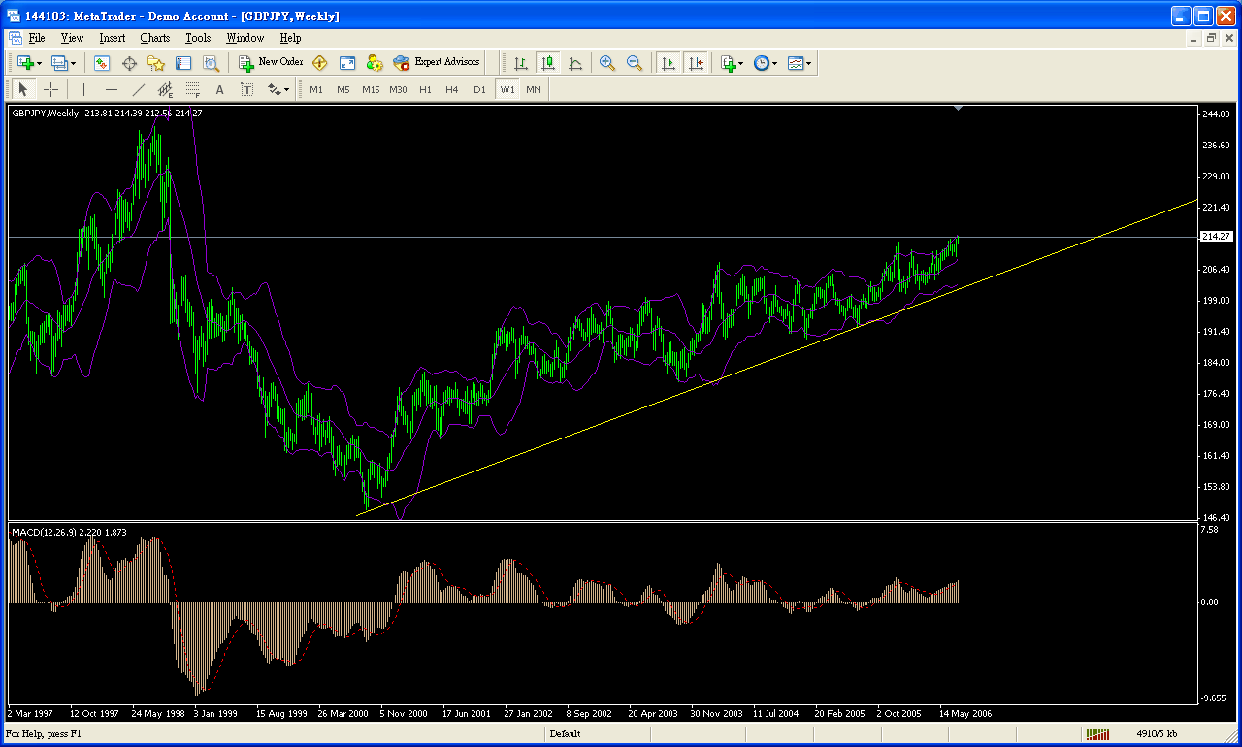Open the Market Watch window icon

pyautogui.click(x=102, y=62)
